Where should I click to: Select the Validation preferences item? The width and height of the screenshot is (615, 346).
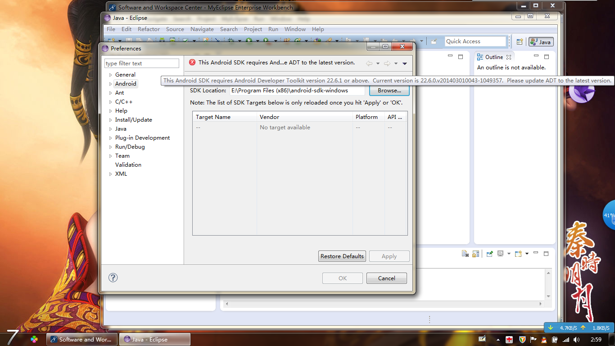pos(128,165)
